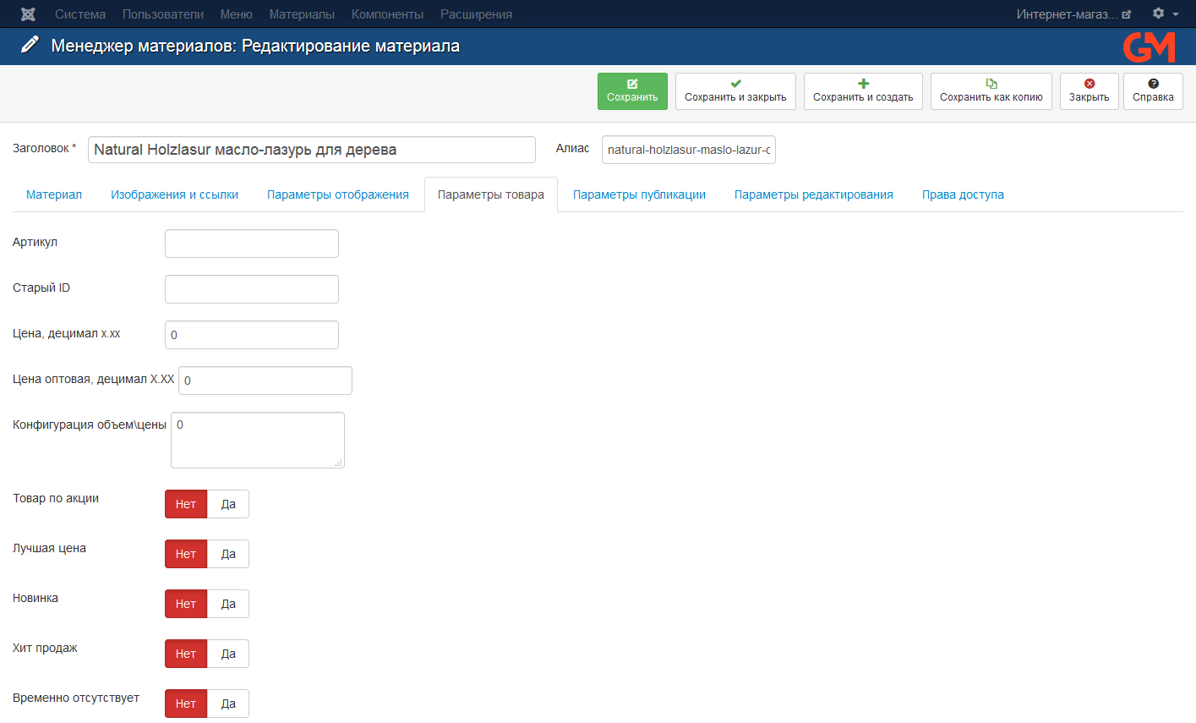Click the Конфигурация объем\цены textarea
The width and height of the screenshot is (1196, 723).
258,440
